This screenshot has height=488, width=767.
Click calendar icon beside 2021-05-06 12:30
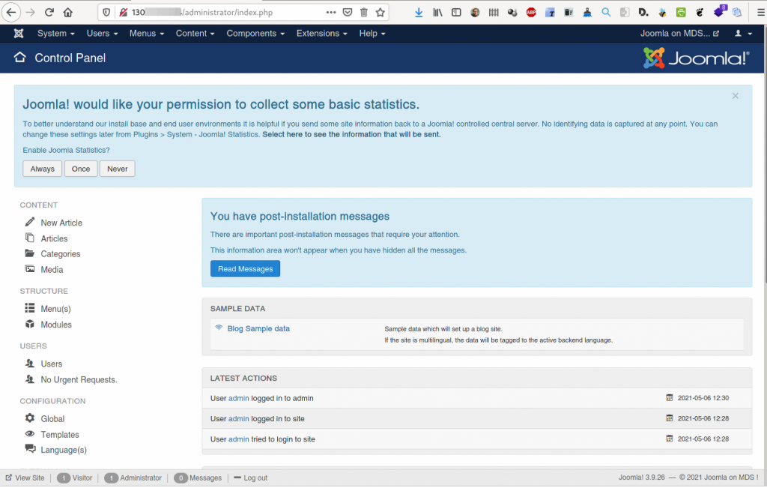669,397
